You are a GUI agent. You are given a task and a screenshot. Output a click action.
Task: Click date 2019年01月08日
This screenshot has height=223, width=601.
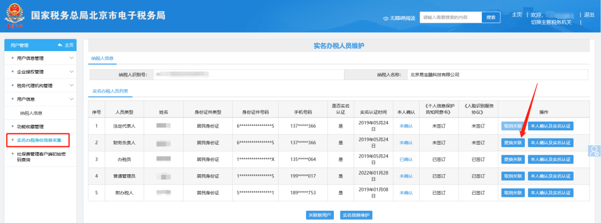click(373, 193)
